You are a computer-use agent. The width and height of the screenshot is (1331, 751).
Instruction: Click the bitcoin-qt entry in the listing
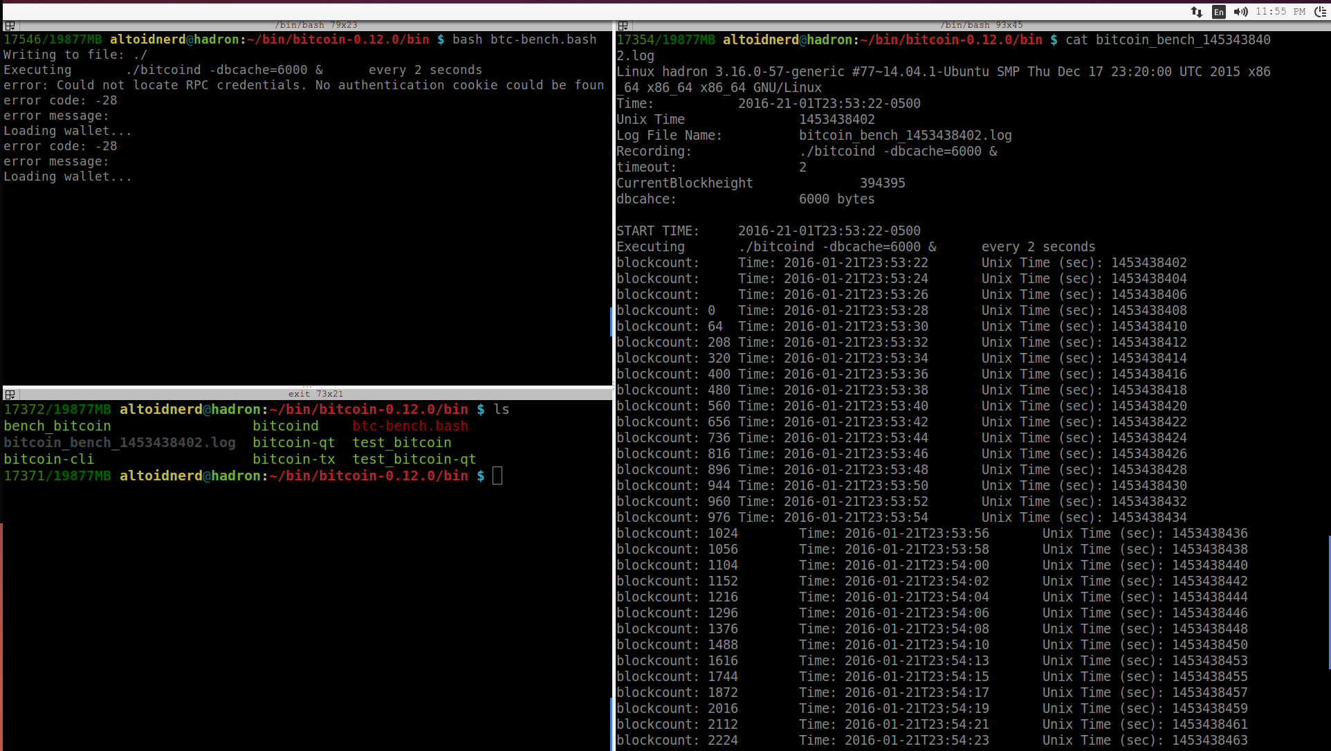click(x=293, y=442)
